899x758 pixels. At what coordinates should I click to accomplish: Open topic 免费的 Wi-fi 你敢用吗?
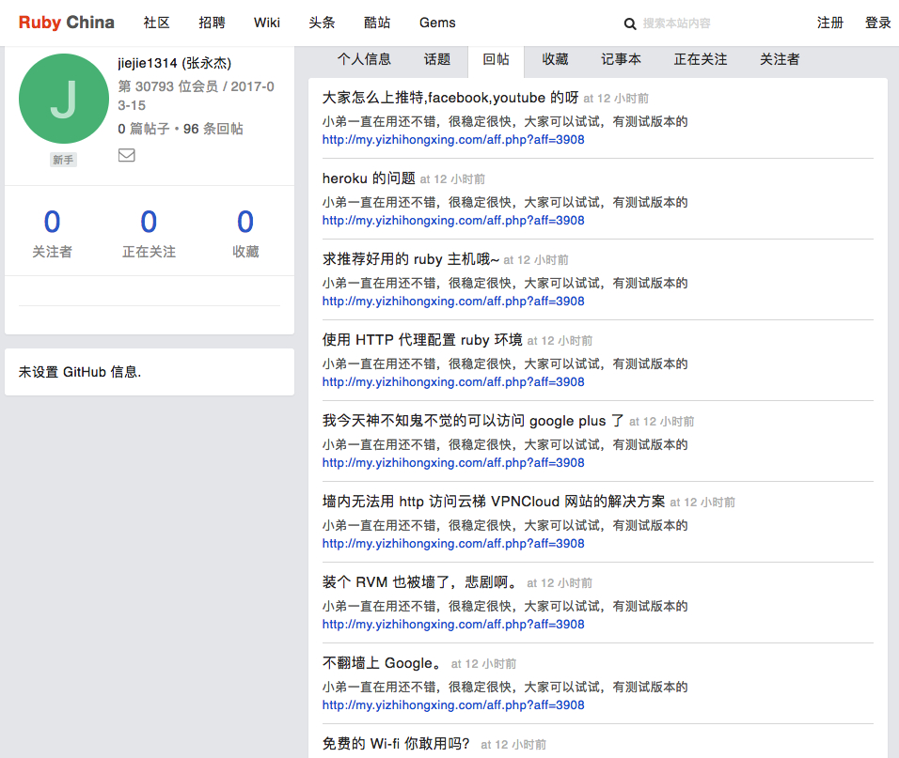pyautogui.click(x=396, y=744)
